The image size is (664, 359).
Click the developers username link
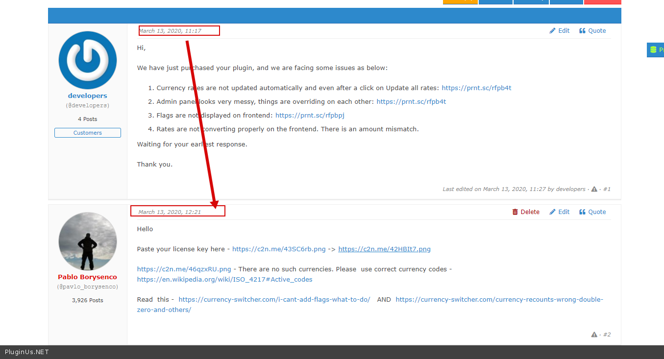click(87, 96)
